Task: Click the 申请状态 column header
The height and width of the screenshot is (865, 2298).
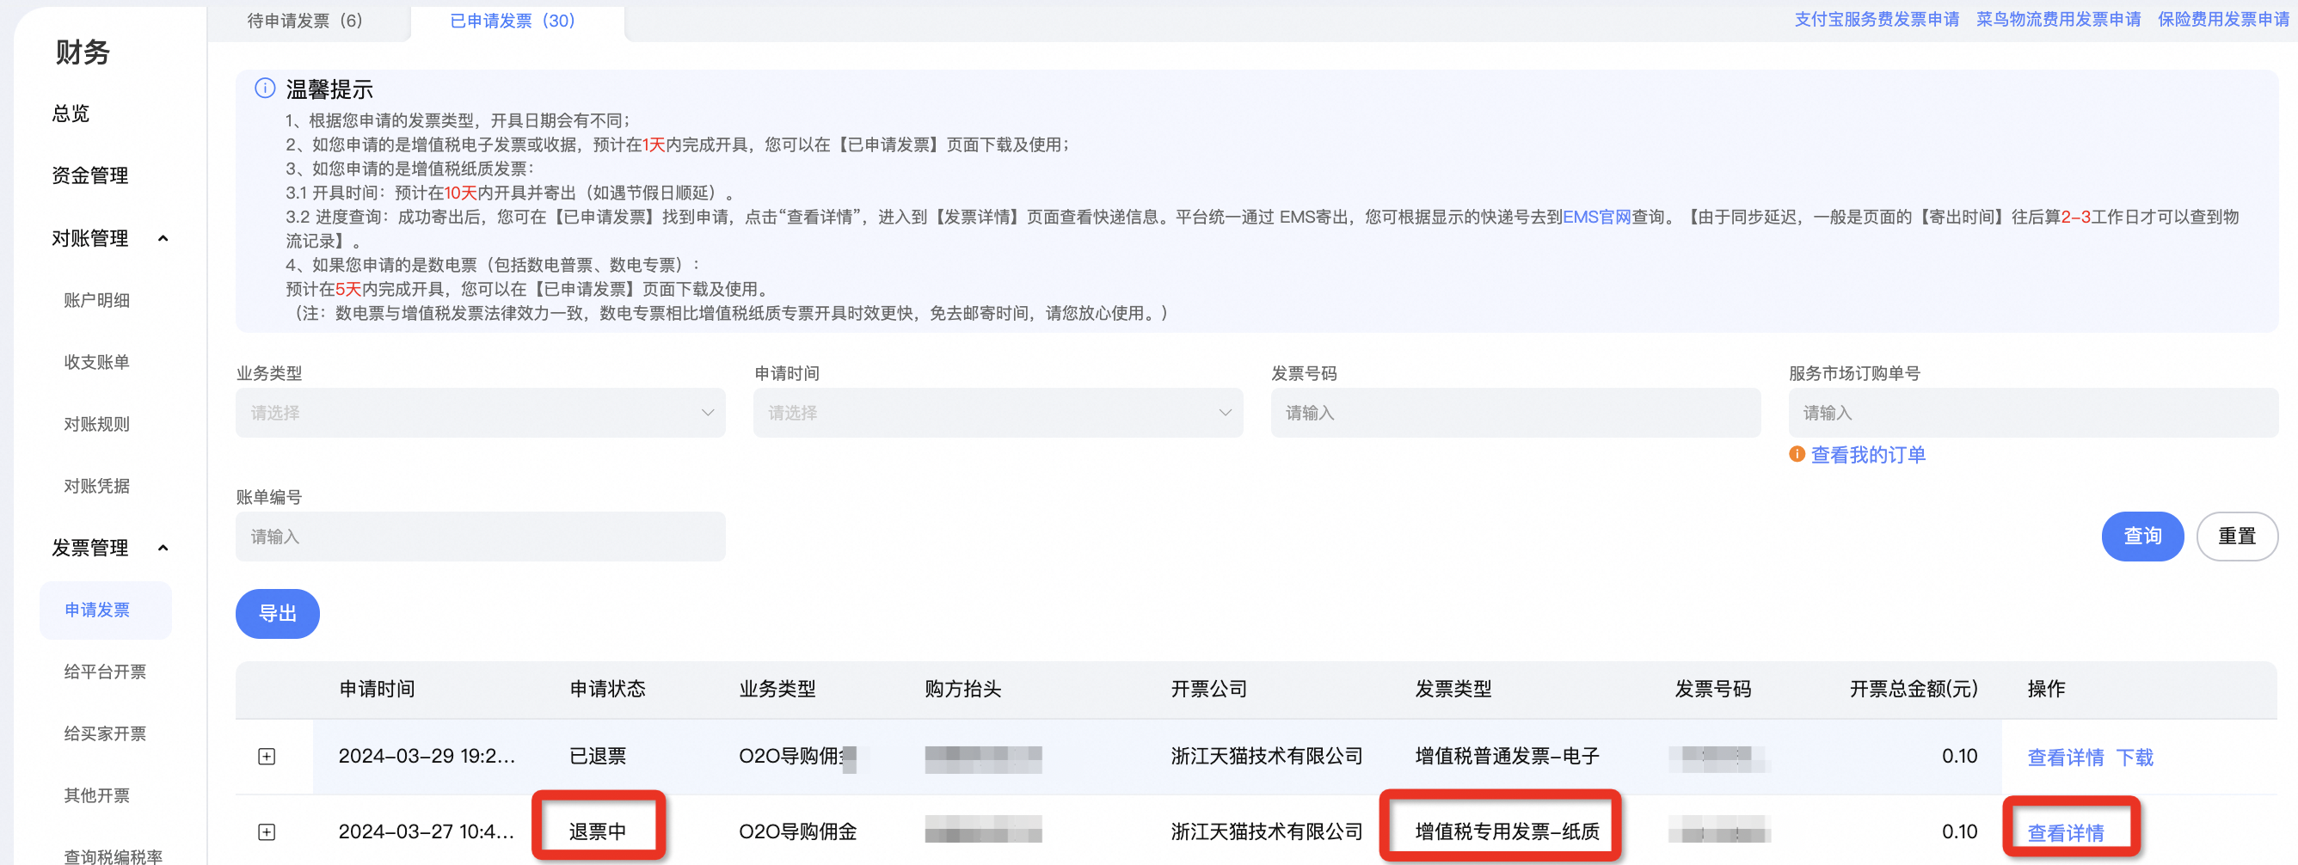Action: 607,689
